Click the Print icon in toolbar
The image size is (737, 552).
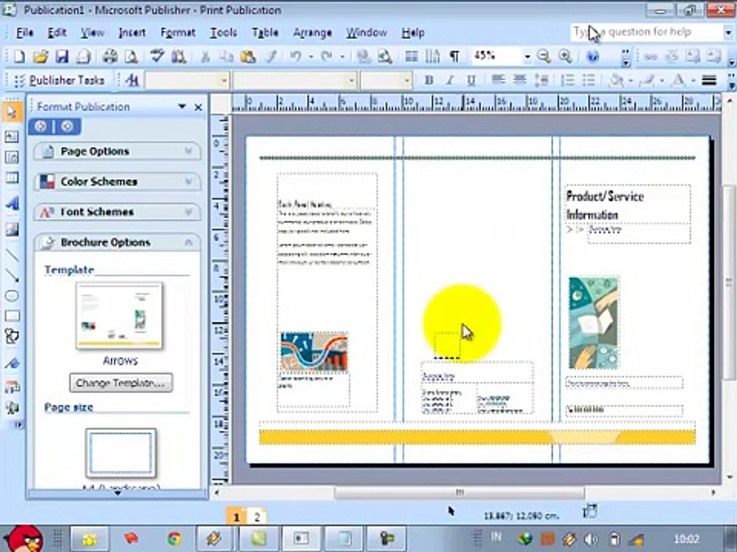[x=110, y=56]
